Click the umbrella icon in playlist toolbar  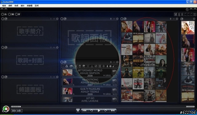click(x=84, y=66)
